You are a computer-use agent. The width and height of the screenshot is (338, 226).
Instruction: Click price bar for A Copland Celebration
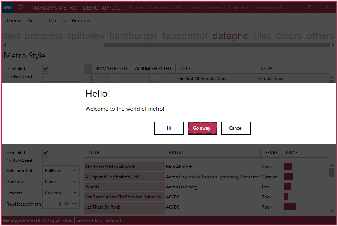pos(289,177)
